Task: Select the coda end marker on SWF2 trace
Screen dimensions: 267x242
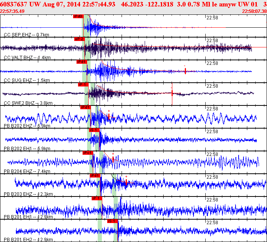Action: pyautogui.click(x=172, y=93)
